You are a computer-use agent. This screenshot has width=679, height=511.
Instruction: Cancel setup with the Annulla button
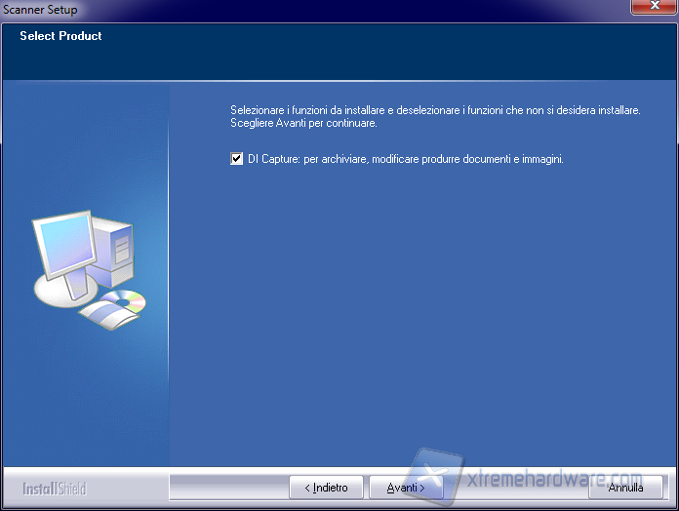coord(625,487)
